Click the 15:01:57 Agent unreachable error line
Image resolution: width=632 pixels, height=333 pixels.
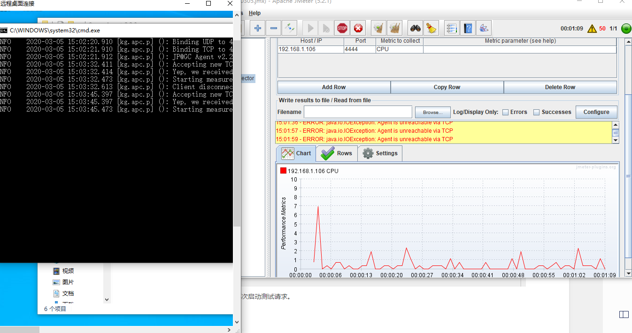364,131
